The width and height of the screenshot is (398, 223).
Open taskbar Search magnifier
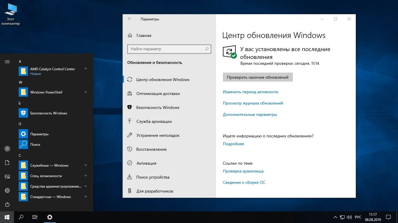coord(21,217)
